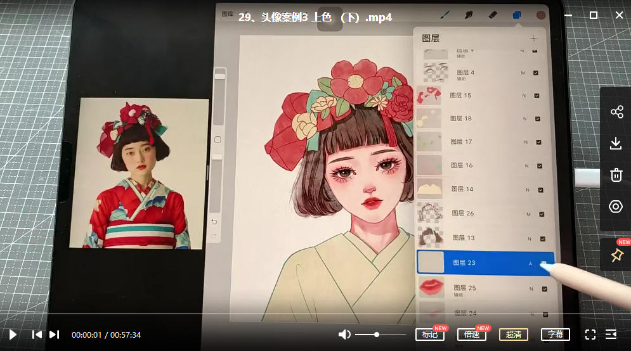Screen dimensions: 631x351
Task: Open the 标记 bookmark marker option
Action: (430, 335)
